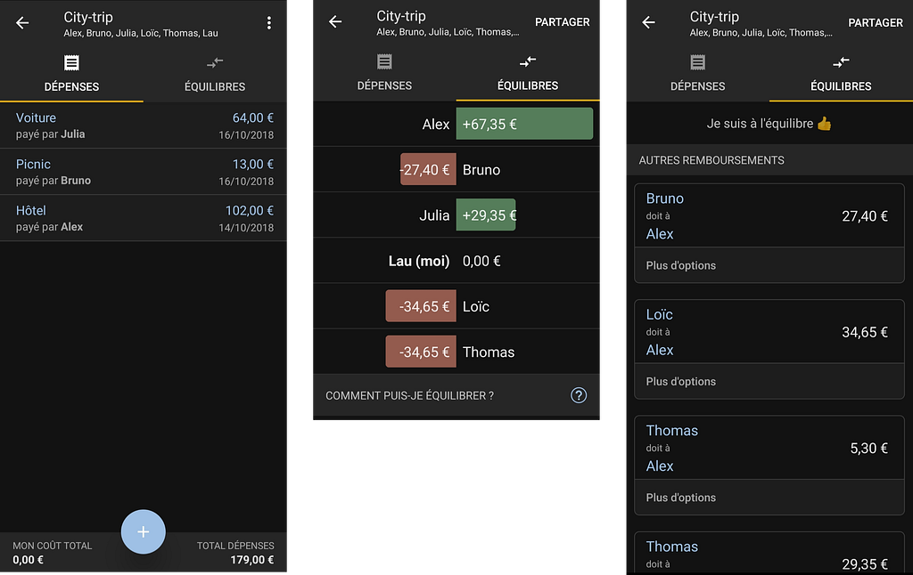Click receipt icon on middle screen's Dépenses tab

click(x=384, y=61)
